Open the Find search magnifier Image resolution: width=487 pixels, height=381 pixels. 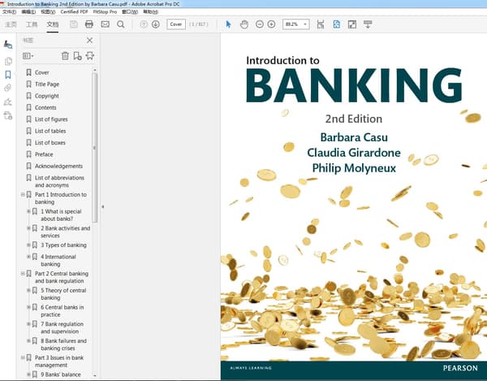pos(121,24)
